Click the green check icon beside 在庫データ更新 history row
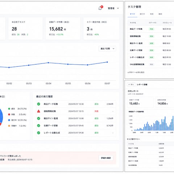The height and width of the screenshot is (174, 174). coord(38,125)
